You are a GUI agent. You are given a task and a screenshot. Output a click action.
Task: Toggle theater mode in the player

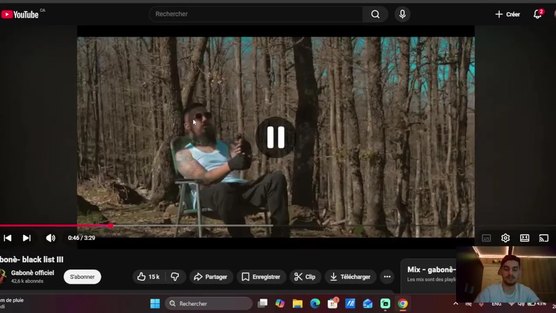click(525, 238)
